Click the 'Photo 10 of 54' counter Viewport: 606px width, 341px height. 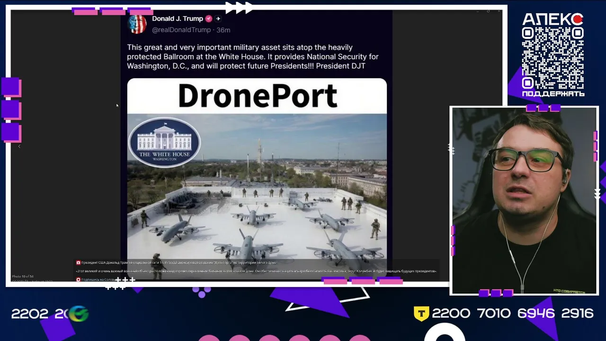point(23,276)
